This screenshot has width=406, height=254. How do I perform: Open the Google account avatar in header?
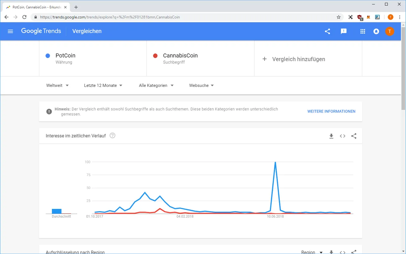coord(390,31)
